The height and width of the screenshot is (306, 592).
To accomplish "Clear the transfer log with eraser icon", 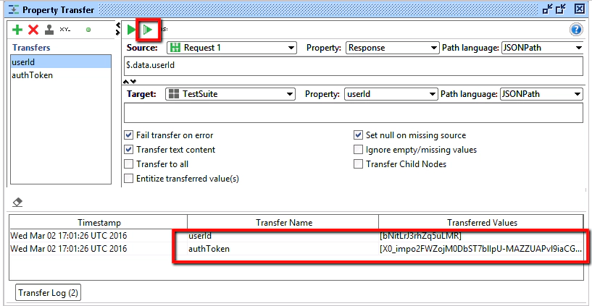I will tap(17, 202).
